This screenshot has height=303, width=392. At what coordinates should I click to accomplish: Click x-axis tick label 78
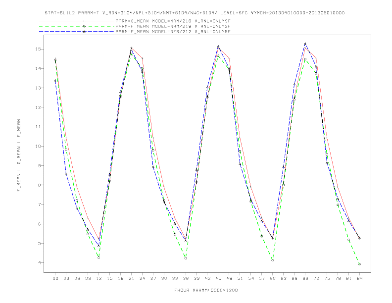click(338, 278)
